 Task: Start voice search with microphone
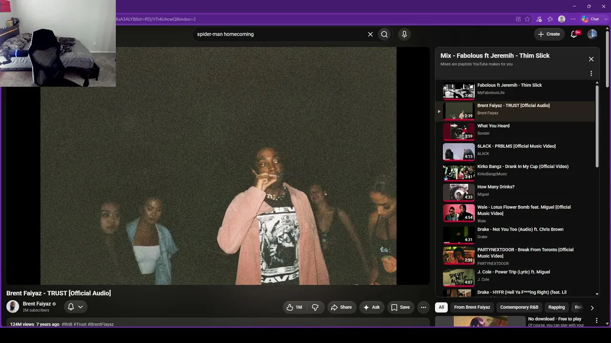(x=404, y=34)
